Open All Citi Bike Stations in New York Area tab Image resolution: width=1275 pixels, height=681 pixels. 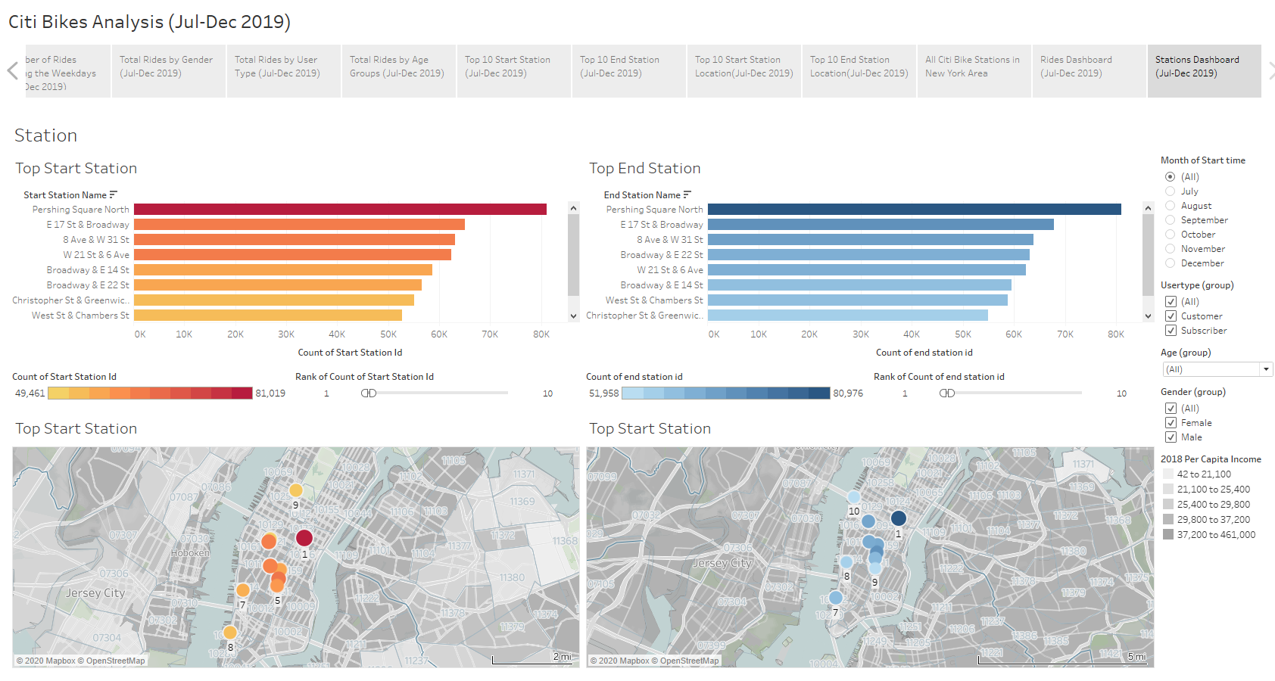[x=974, y=71]
